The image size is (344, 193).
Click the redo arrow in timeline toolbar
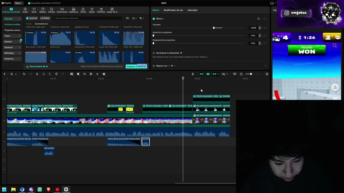tap(30, 74)
